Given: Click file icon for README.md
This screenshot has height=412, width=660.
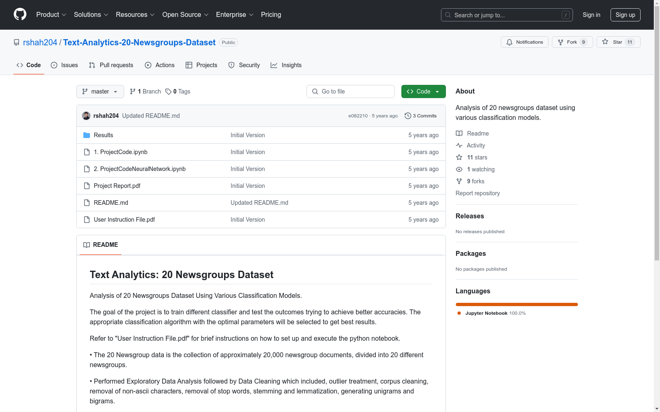Looking at the screenshot, I should (87, 203).
